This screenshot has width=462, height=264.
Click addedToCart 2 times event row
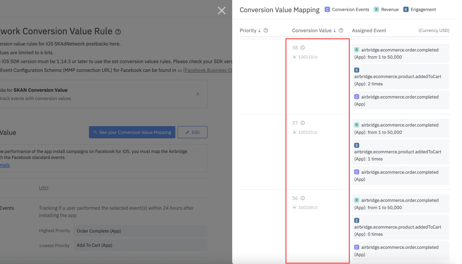pyautogui.click(x=401, y=77)
